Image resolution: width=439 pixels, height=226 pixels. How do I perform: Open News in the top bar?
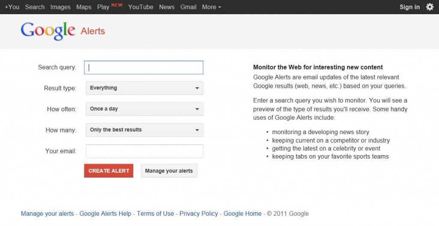tap(167, 7)
